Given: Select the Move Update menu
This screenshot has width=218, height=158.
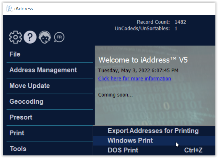Looking at the screenshot, I should pyautogui.click(x=29, y=86).
